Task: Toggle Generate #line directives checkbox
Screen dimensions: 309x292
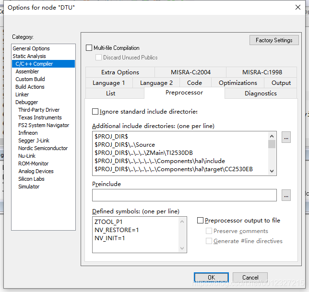Action: [x=209, y=241]
